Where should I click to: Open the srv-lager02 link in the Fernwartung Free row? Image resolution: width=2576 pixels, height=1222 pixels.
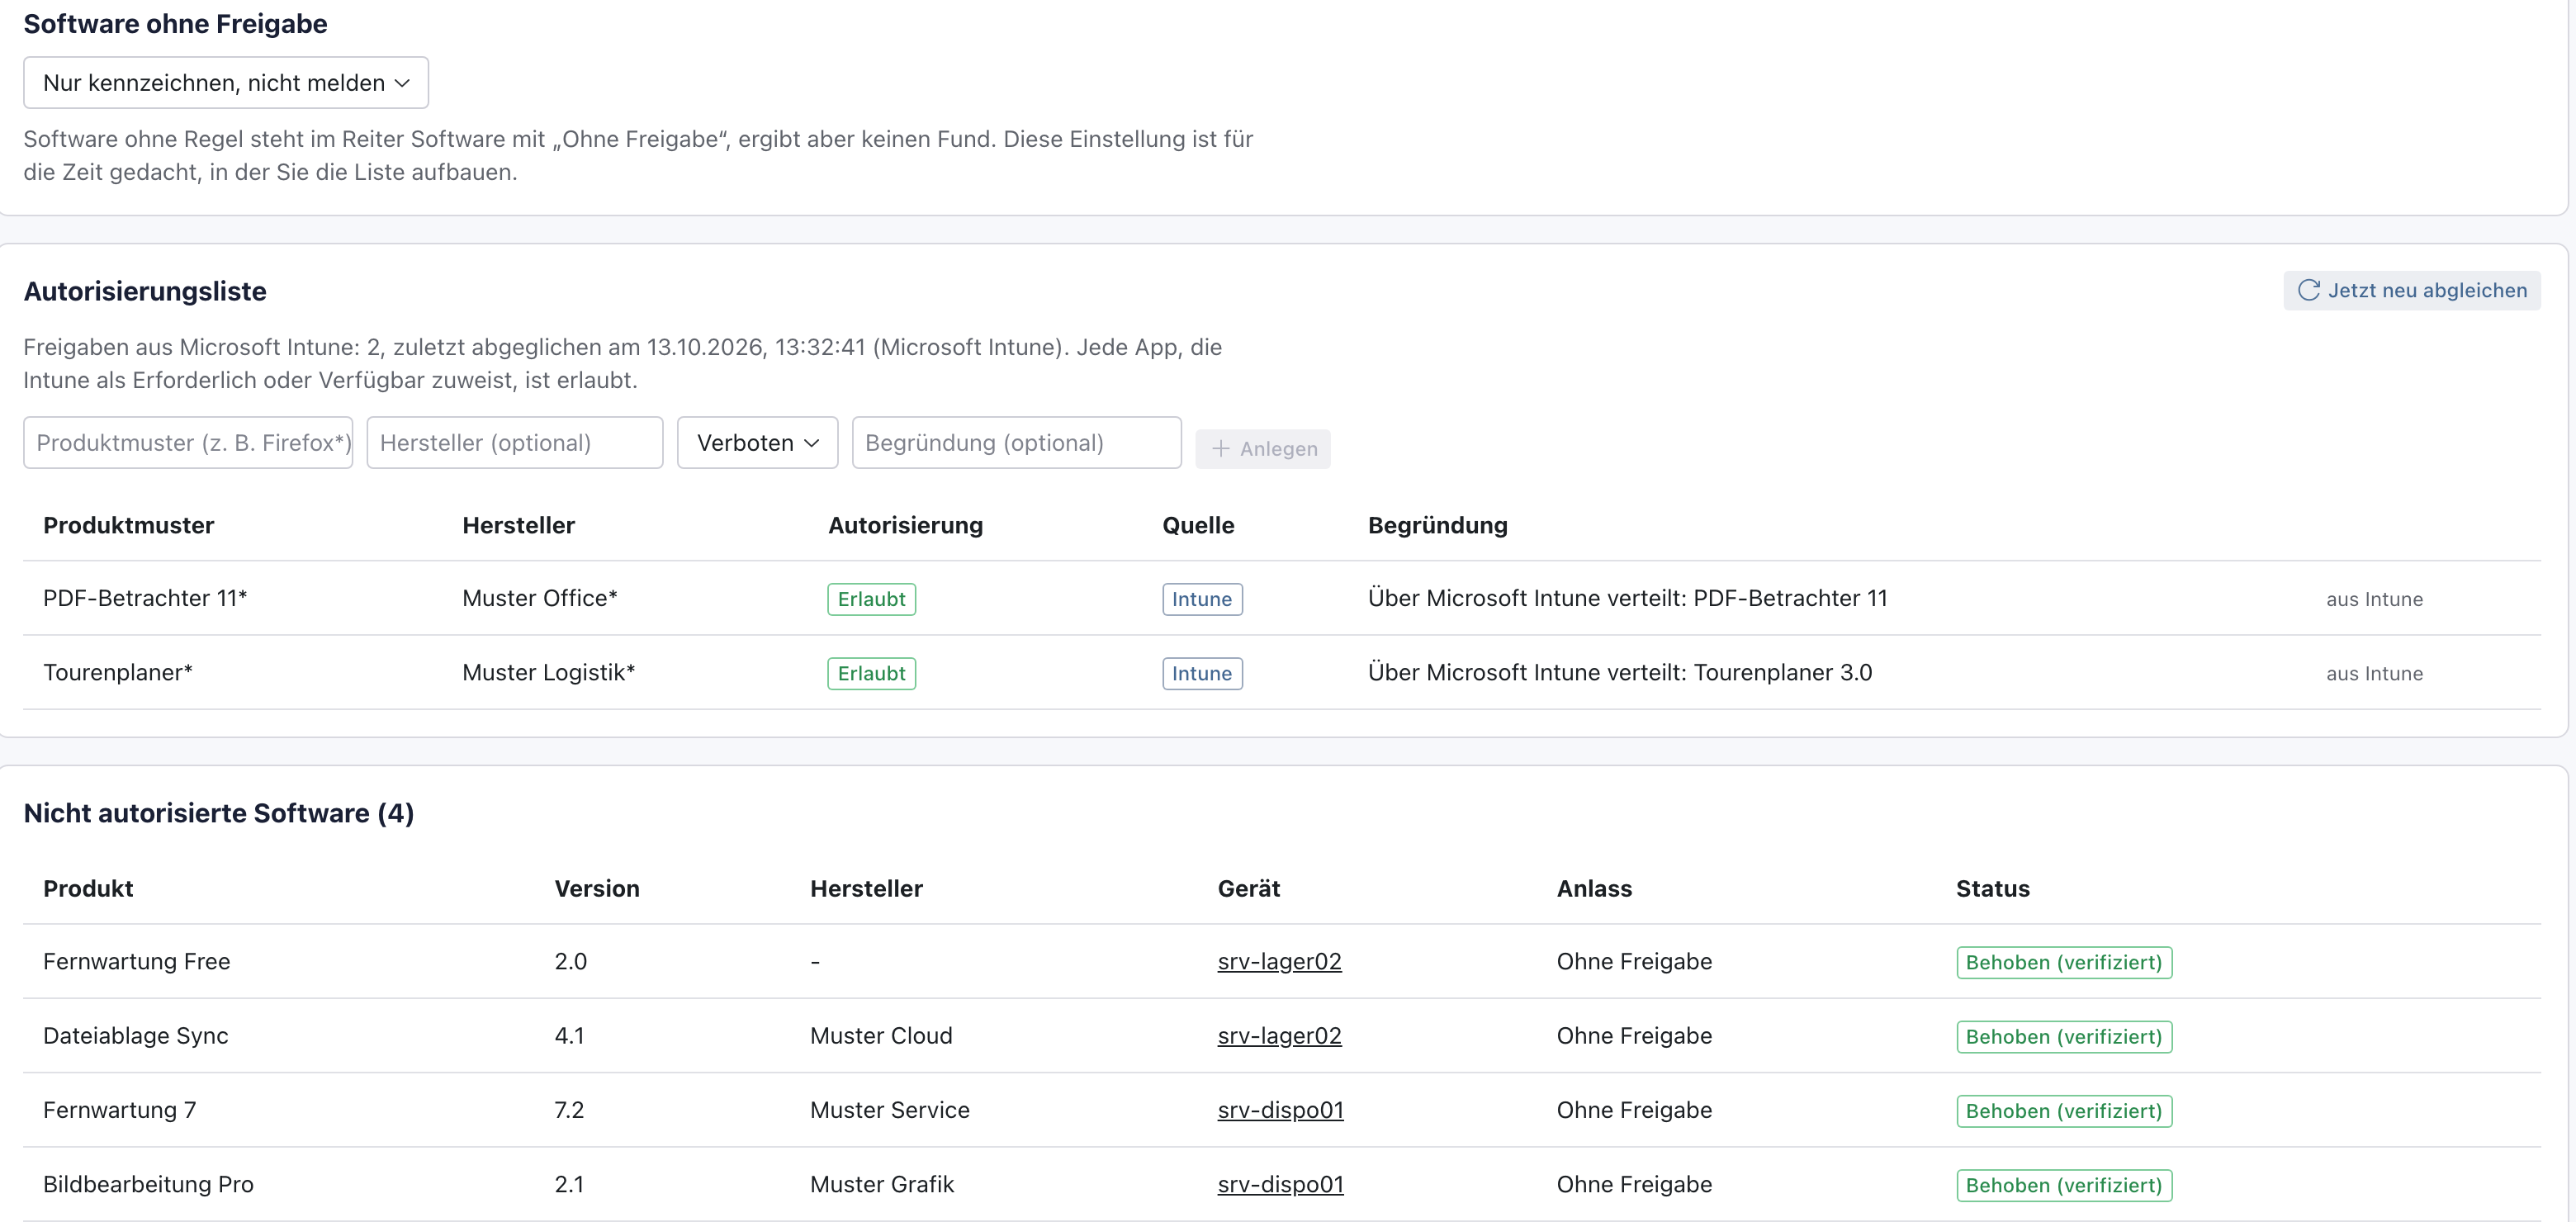[1279, 961]
